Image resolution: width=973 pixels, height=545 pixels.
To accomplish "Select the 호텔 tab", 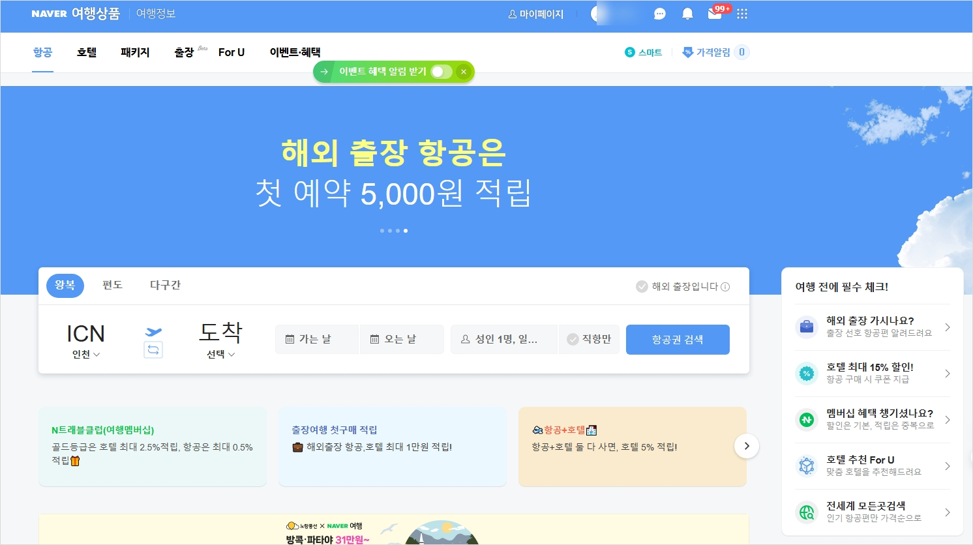I will pyautogui.click(x=87, y=52).
